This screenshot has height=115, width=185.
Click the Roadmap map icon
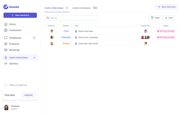[x=6, y=50]
